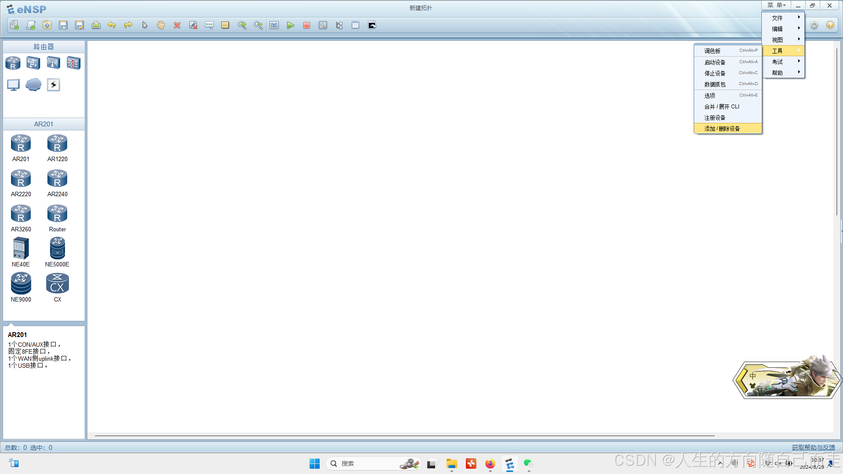Select the AR2220 router device
The width and height of the screenshot is (843, 474).
21,183
